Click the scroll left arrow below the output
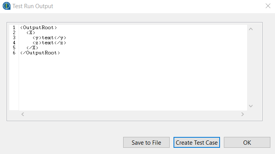275x154 pixels. [x=22, y=114]
